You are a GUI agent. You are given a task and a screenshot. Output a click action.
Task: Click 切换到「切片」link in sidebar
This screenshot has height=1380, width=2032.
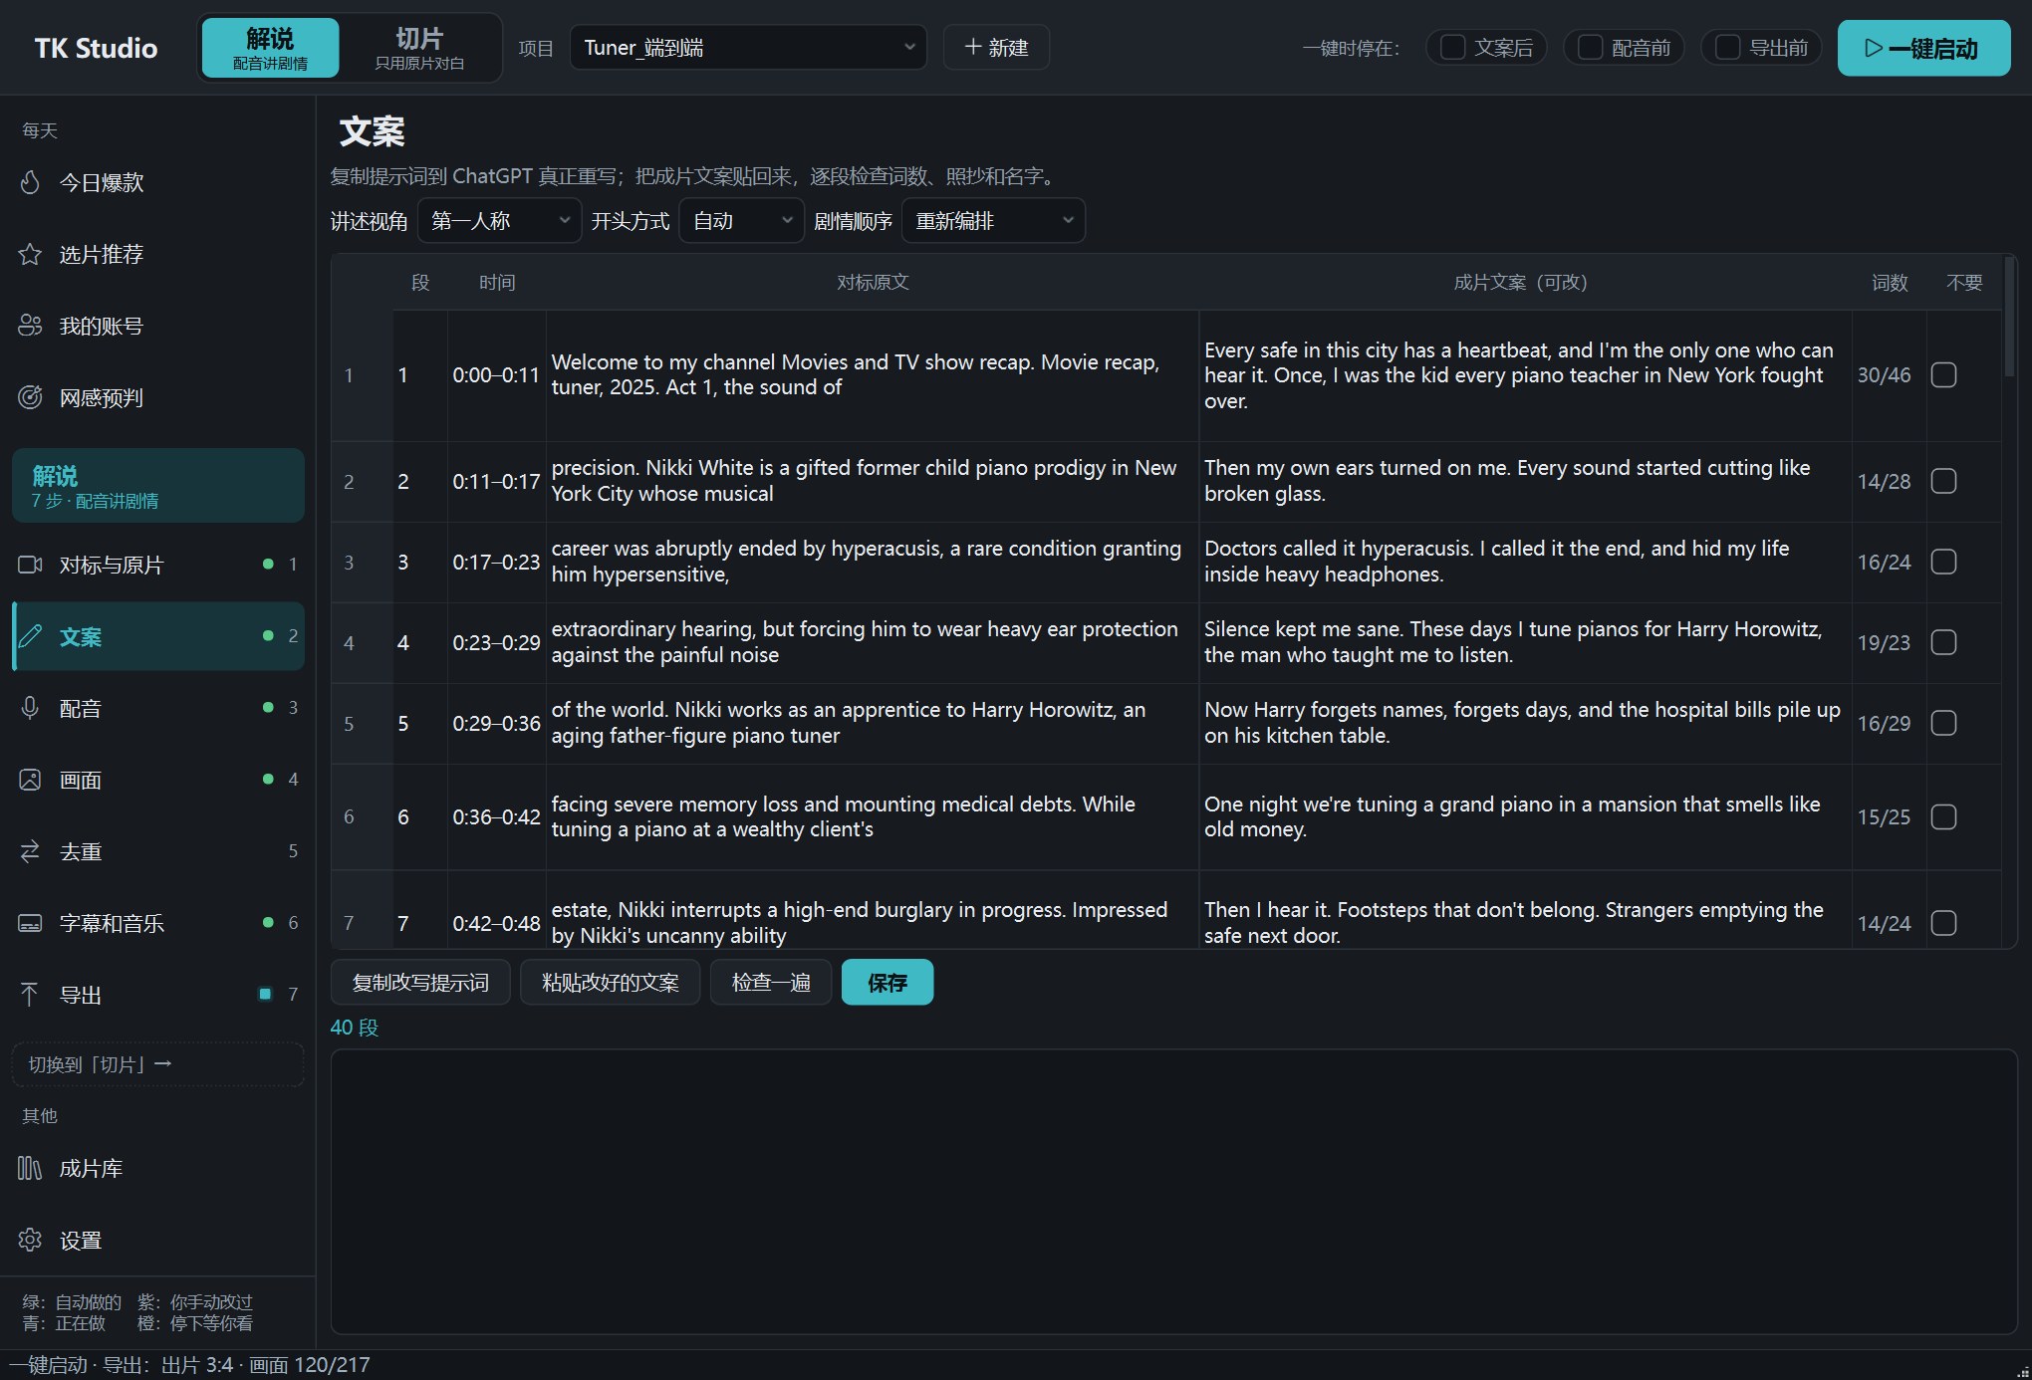[158, 1064]
